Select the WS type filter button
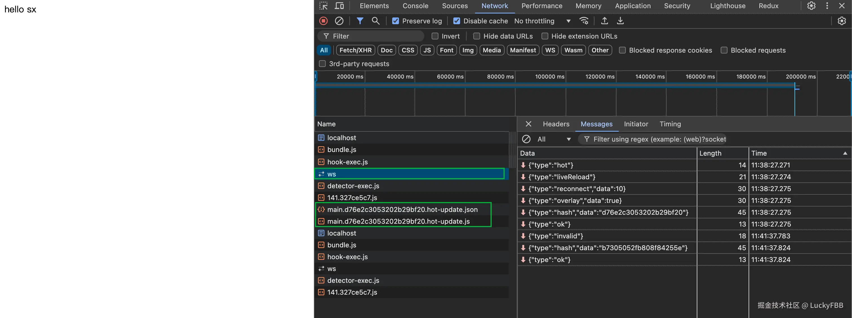 point(550,50)
